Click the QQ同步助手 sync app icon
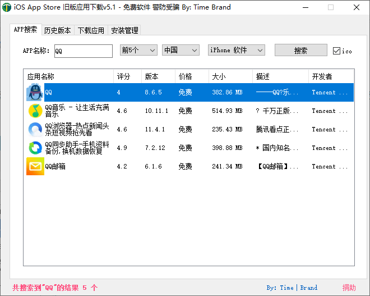This screenshot has width=370, height=296. point(35,148)
